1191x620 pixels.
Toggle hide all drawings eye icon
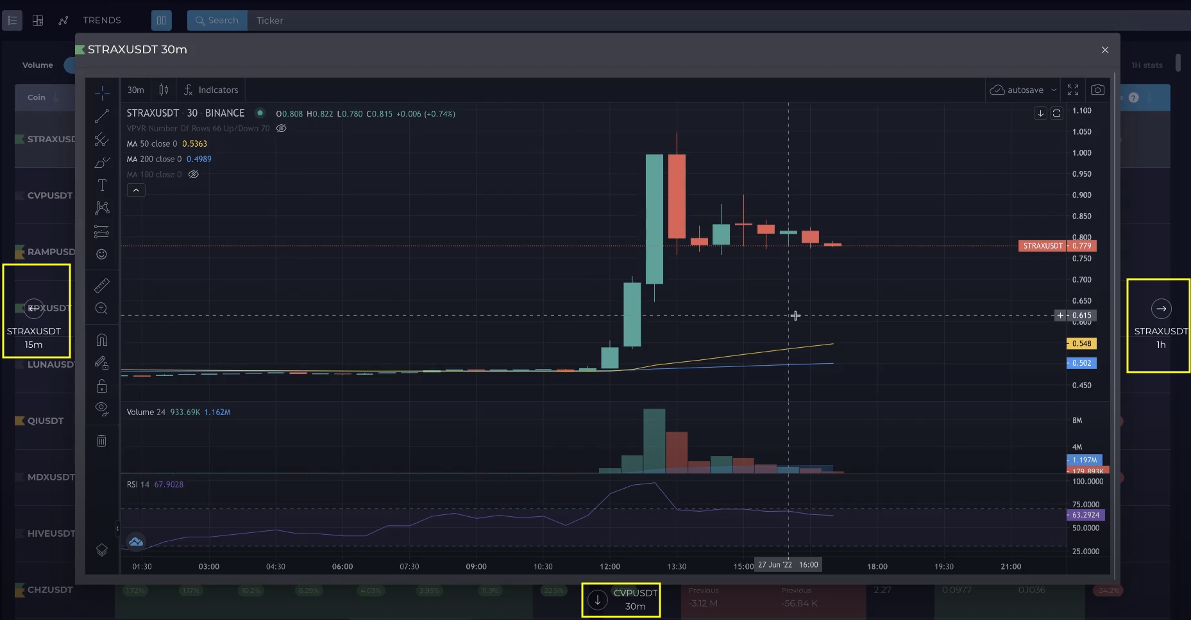coord(102,408)
